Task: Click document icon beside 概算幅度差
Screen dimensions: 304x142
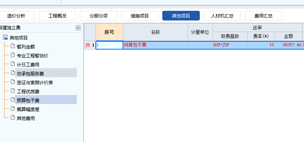Action: tap(13, 109)
